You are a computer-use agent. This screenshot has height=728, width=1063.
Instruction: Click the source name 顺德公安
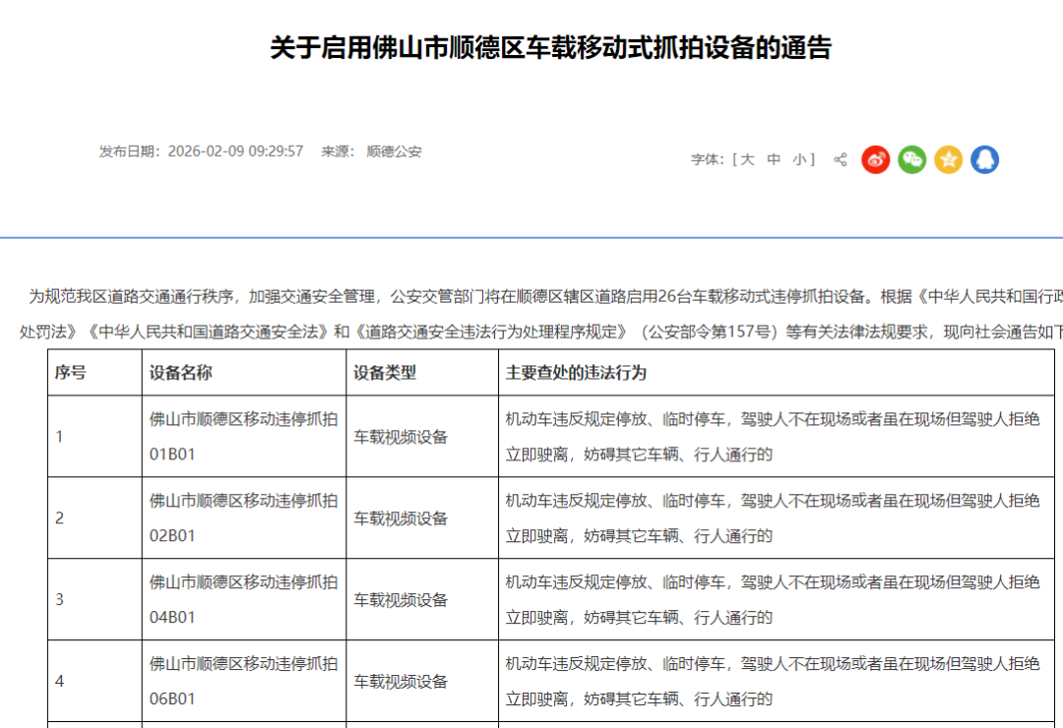point(394,152)
